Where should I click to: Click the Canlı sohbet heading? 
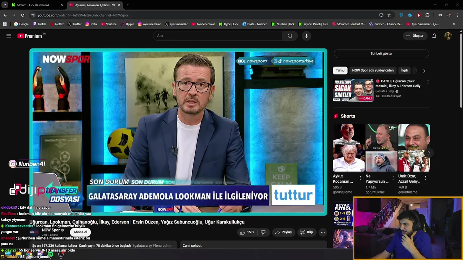(192, 246)
